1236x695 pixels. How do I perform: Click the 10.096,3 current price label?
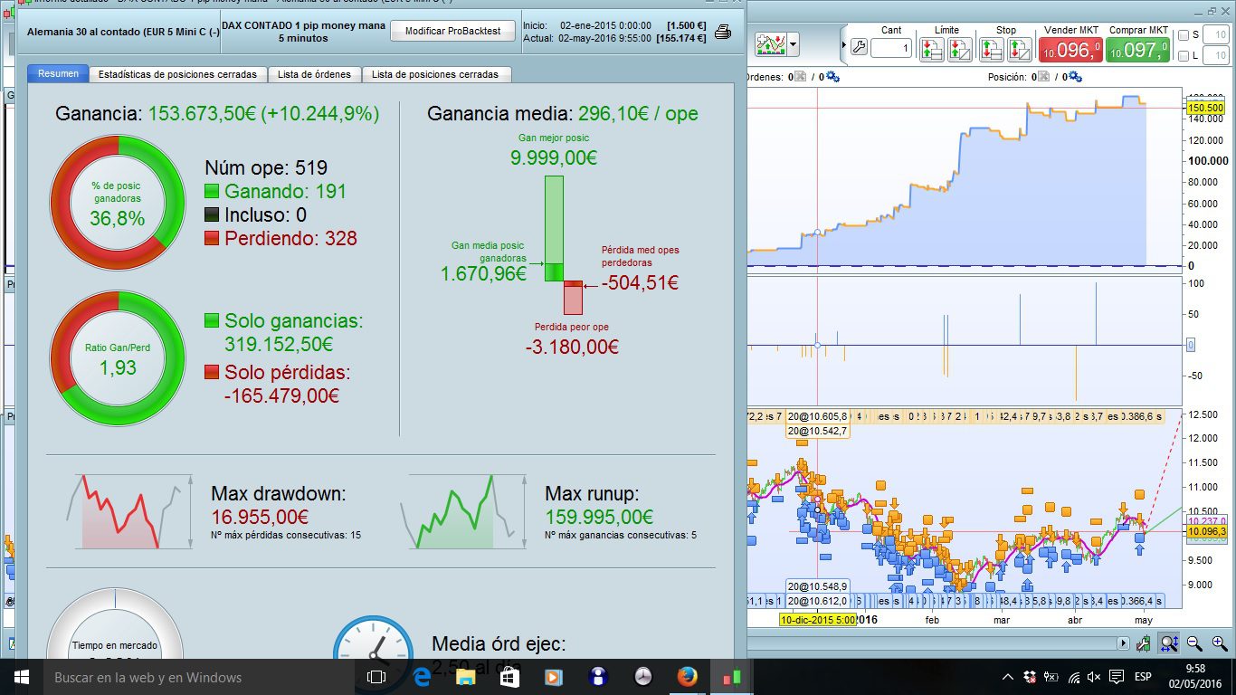click(x=1205, y=531)
